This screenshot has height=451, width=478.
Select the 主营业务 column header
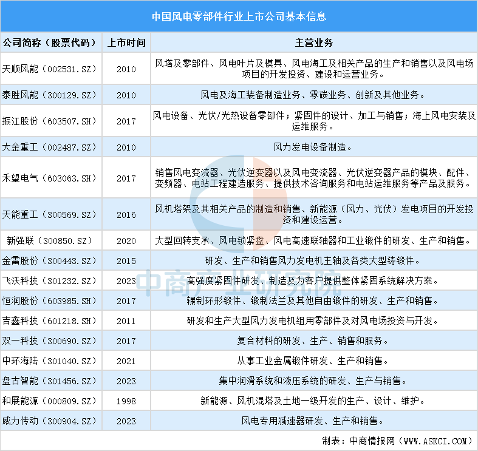pyautogui.click(x=313, y=42)
